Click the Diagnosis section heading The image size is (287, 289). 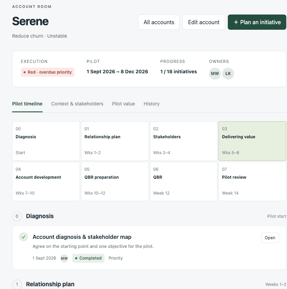tap(40, 216)
